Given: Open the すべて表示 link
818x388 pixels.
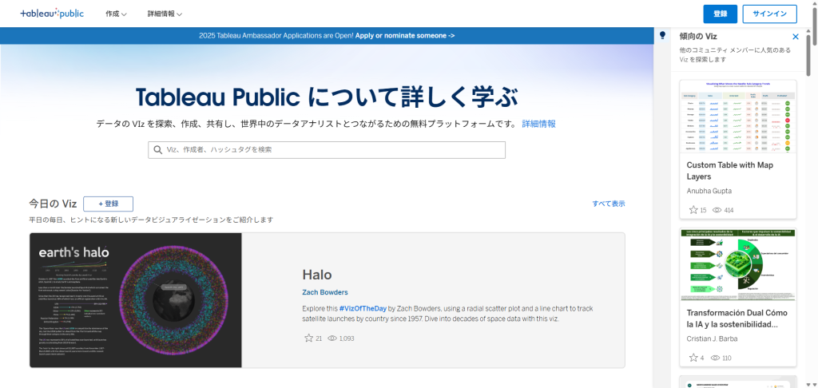Looking at the screenshot, I should tap(608, 204).
